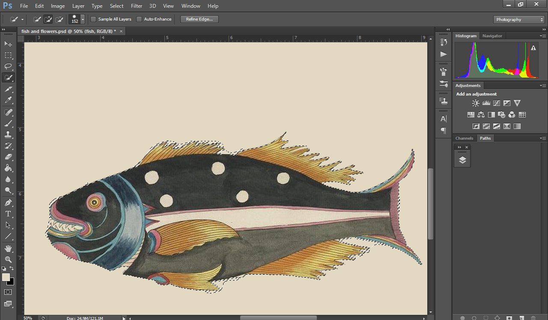Click the Refine Edge button

click(x=199, y=19)
